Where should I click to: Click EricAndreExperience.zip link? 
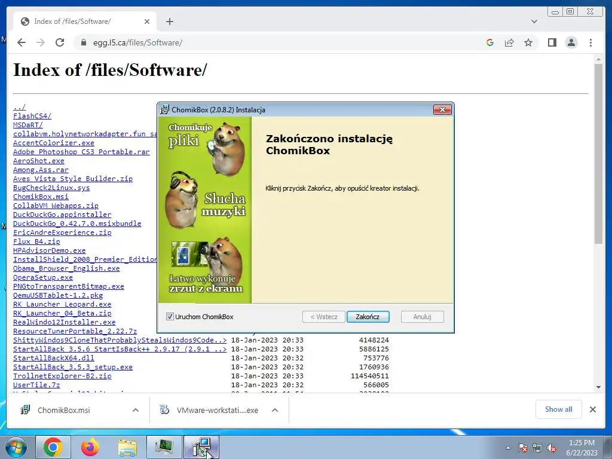point(62,232)
